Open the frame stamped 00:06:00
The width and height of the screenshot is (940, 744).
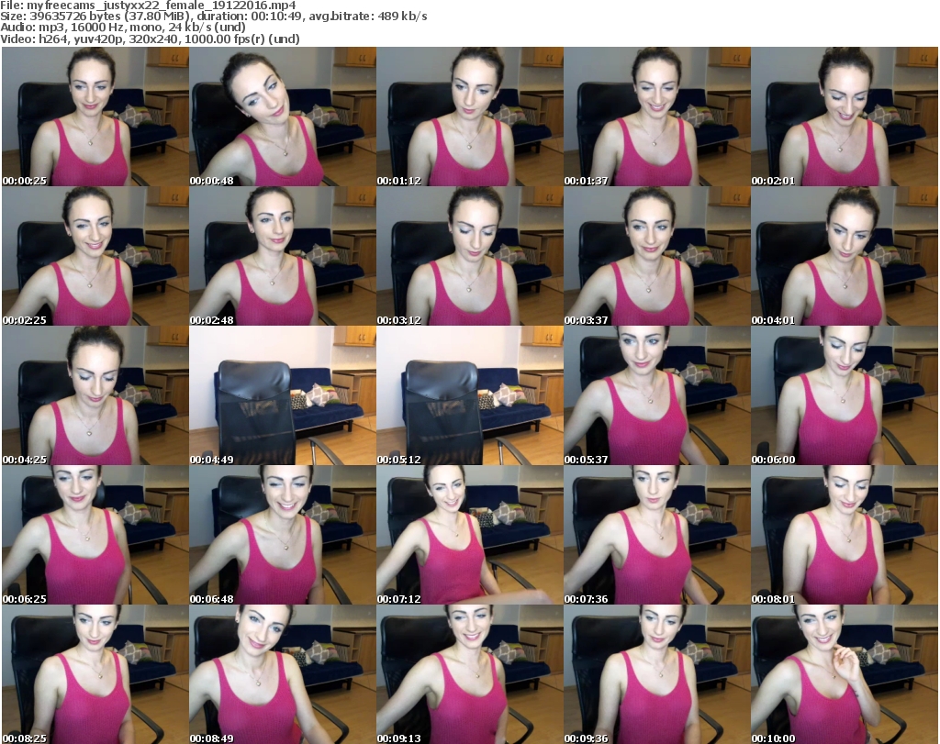(845, 395)
